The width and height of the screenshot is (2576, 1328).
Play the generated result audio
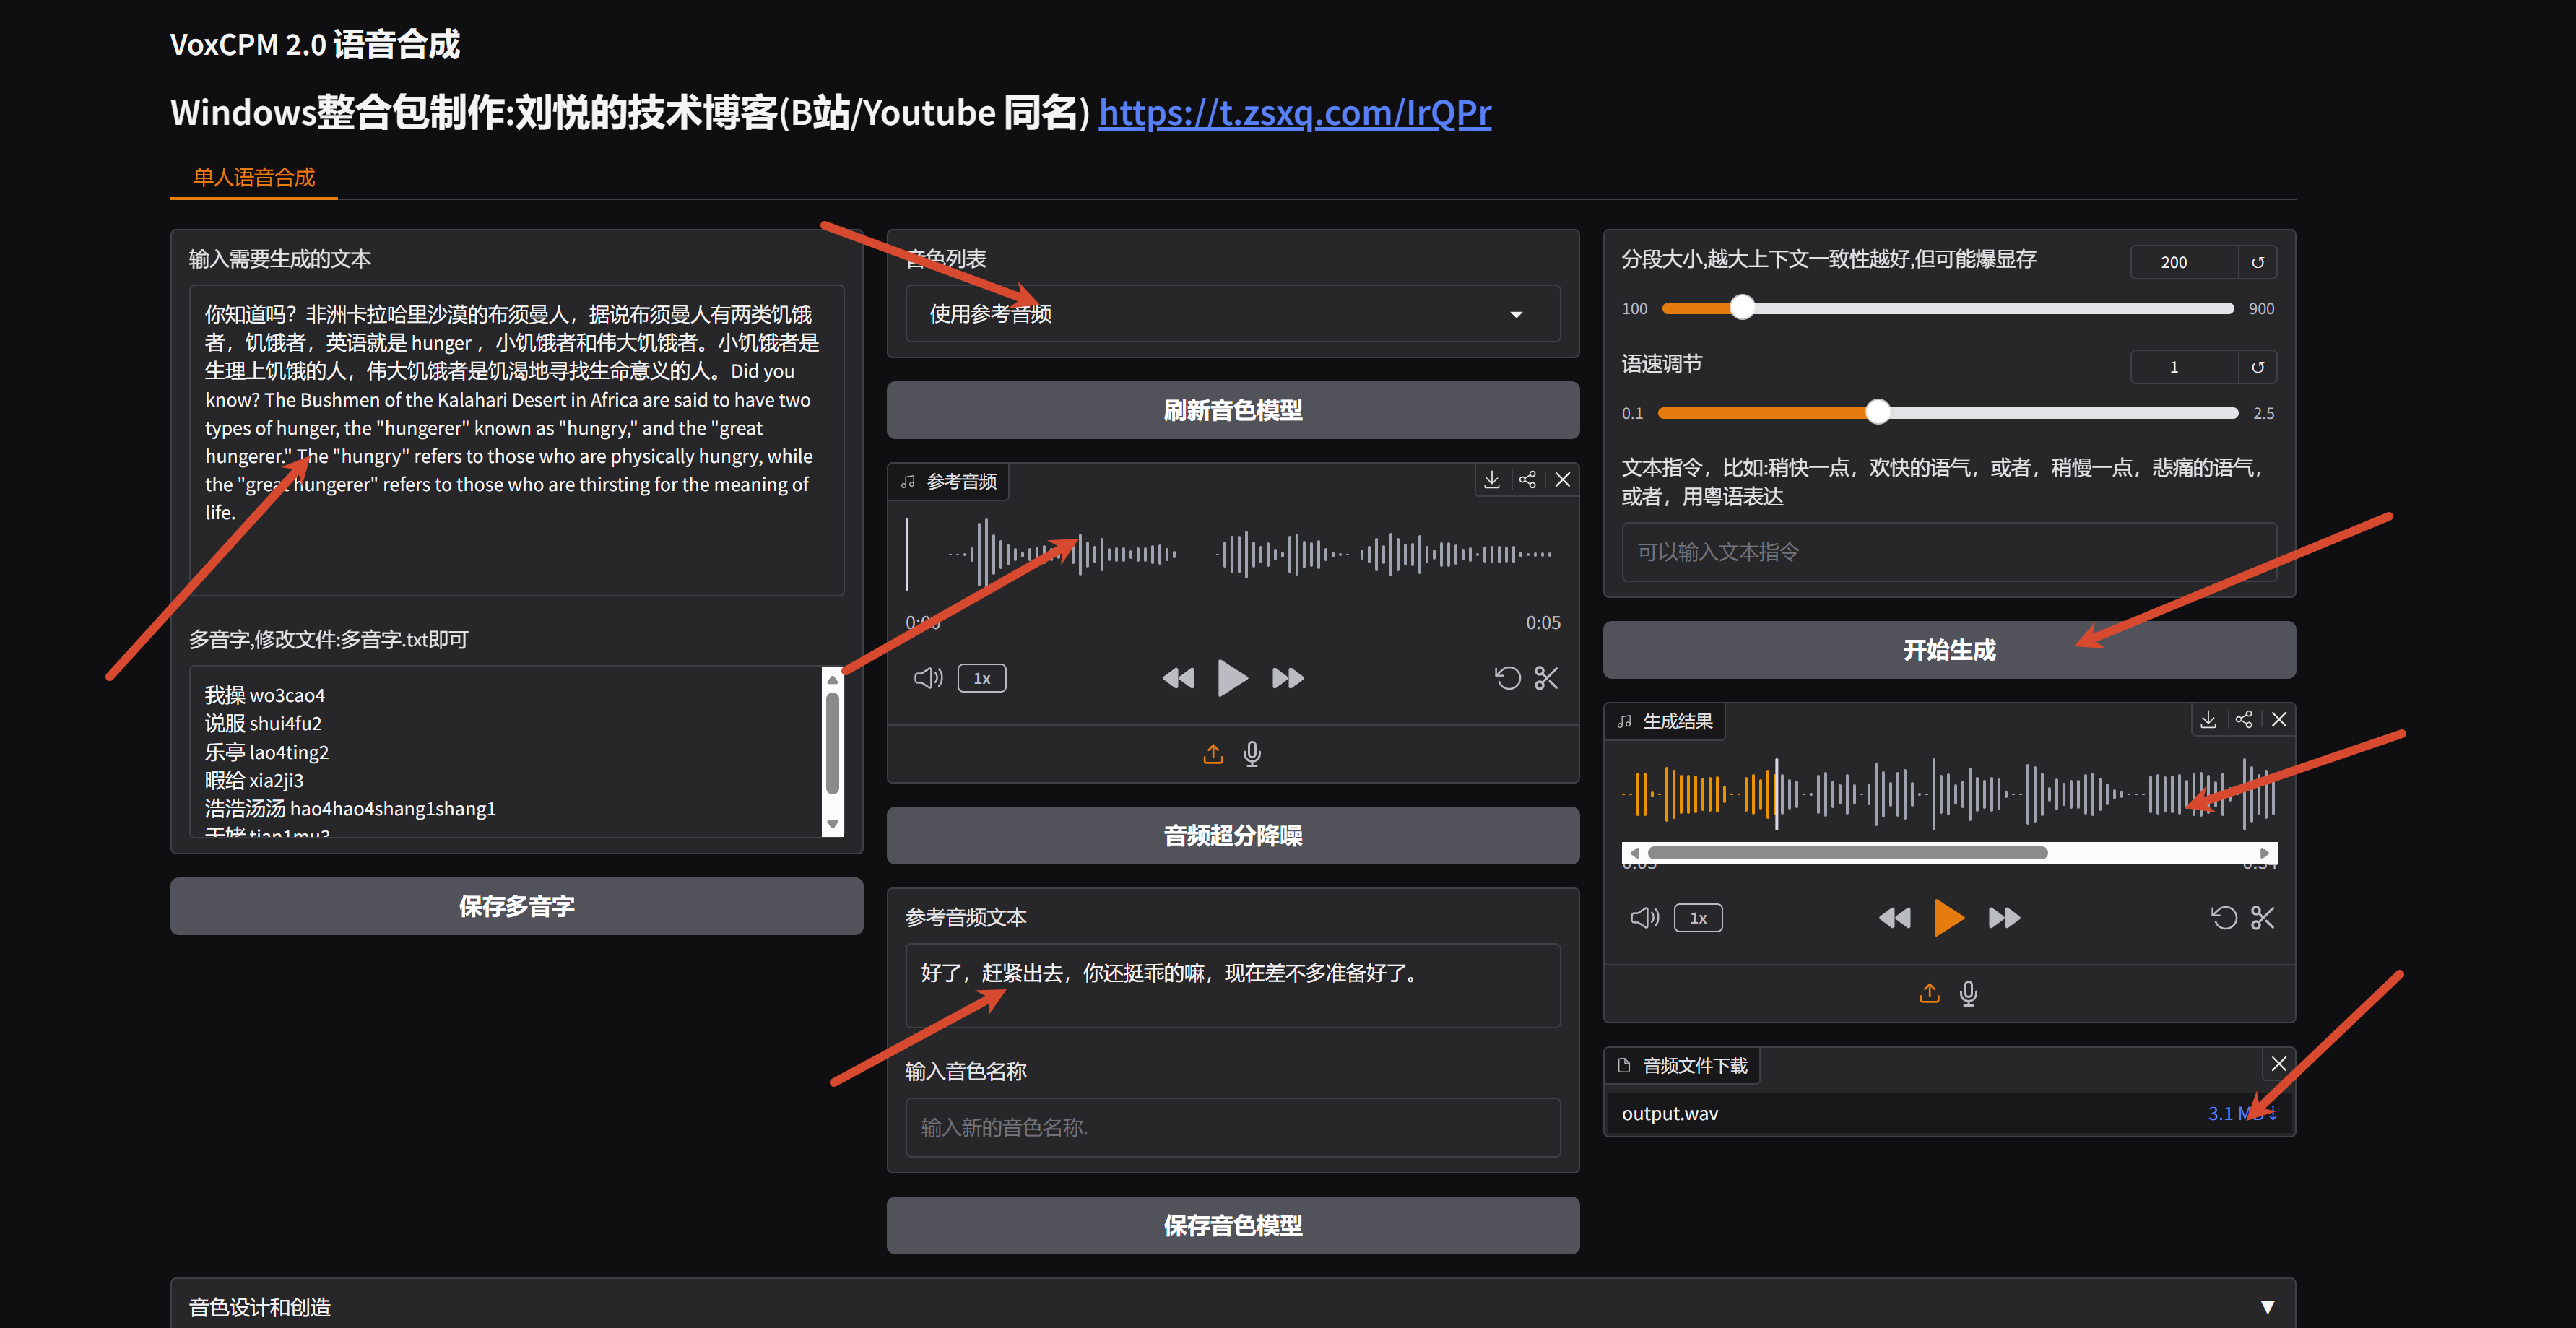point(1948,918)
